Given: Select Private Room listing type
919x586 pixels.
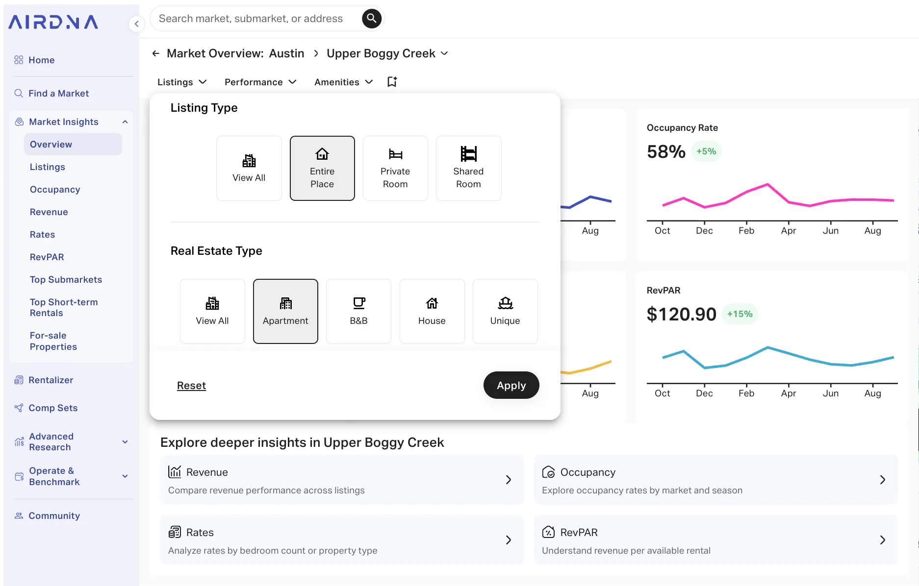Looking at the screenshot, I should tap(395, 168).
